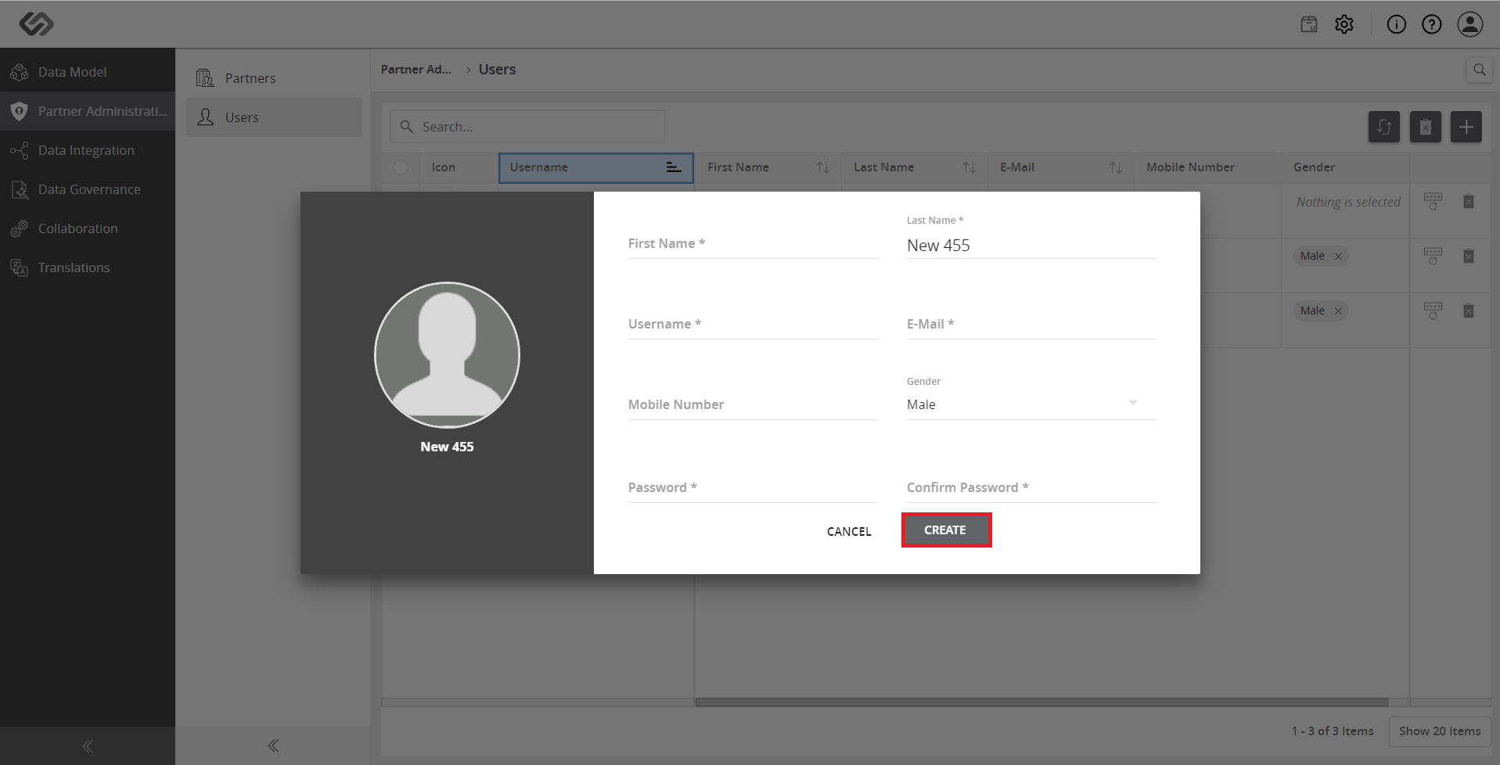Click the CANCEL button
This screenshot has width=1500, height=765.
click(x=849, y=531)
